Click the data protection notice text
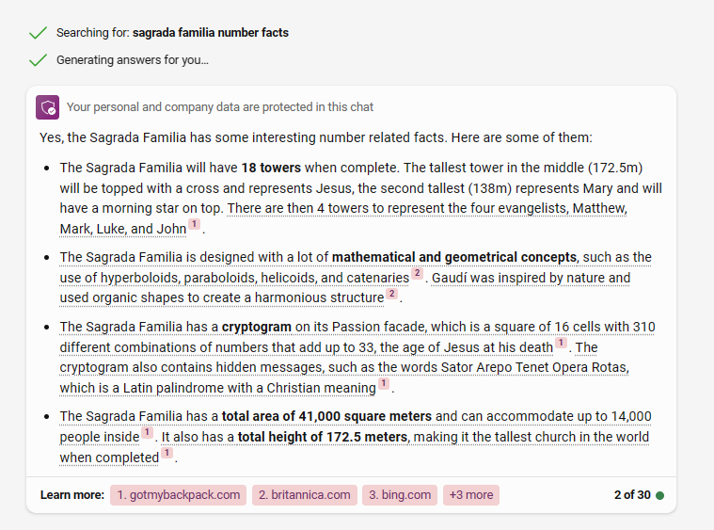The image size is (714, 530). point(220,107)
